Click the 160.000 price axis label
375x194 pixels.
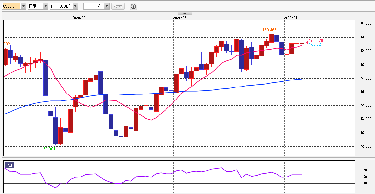point(365,37)
